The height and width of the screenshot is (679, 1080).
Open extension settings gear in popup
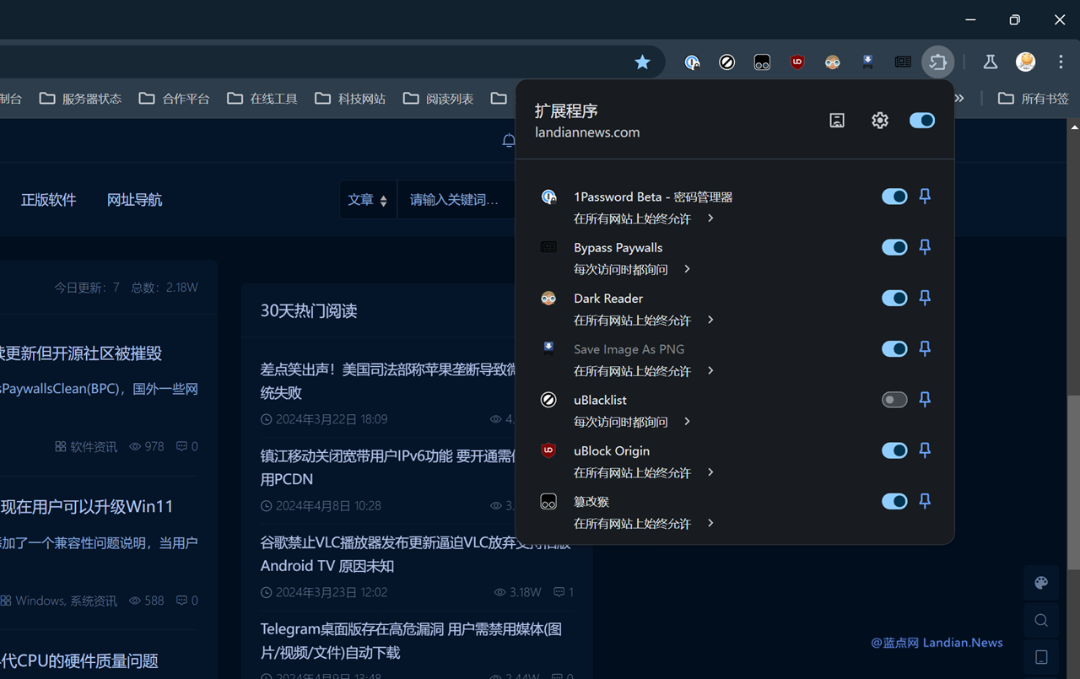[x=880, y=121]
